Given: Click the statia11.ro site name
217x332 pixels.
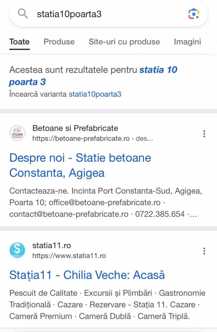Looking at the screenshot, I should 51,246.
